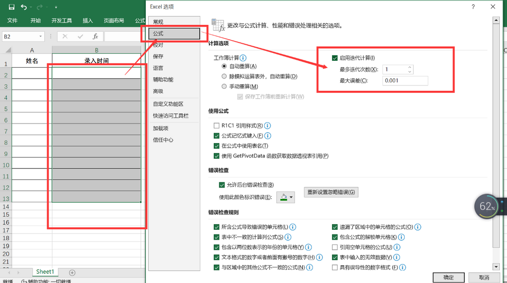Click the Undo arrow icon
This screenshot has height=283, width=507.
(24, 7)
